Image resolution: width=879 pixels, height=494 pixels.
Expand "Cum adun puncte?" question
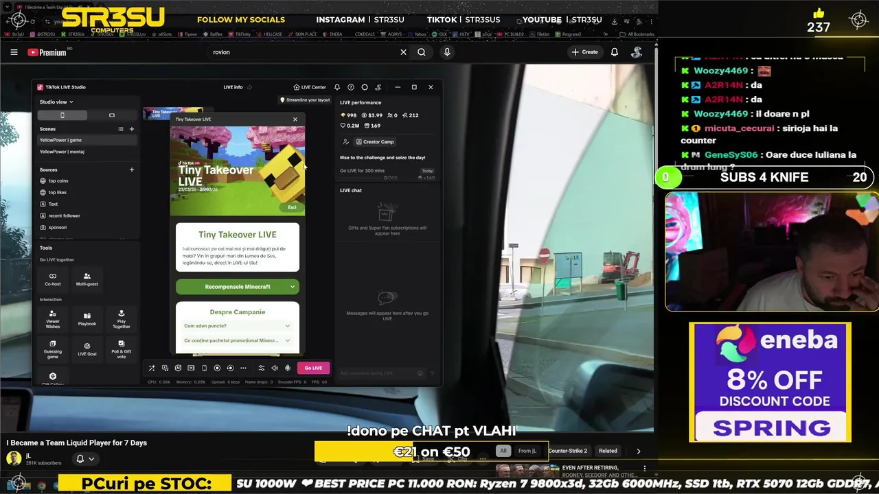click(x=238, y=326)
